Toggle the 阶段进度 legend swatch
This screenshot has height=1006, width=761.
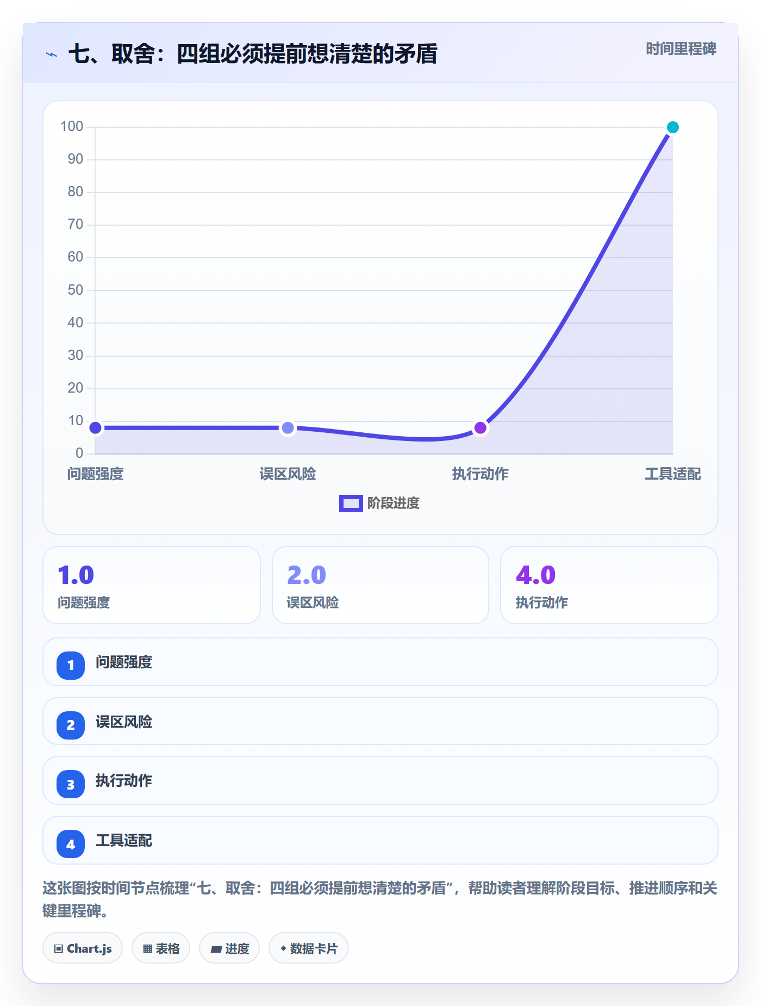351,504
